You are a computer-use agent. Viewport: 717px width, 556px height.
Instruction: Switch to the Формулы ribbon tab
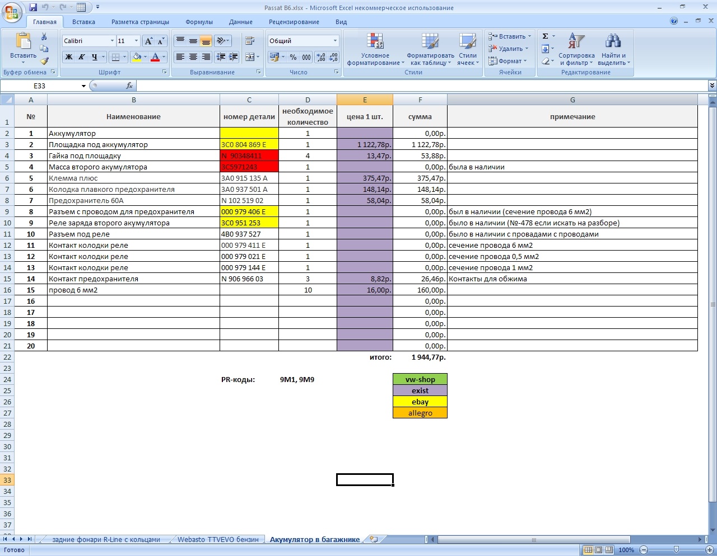coord(199,22)
